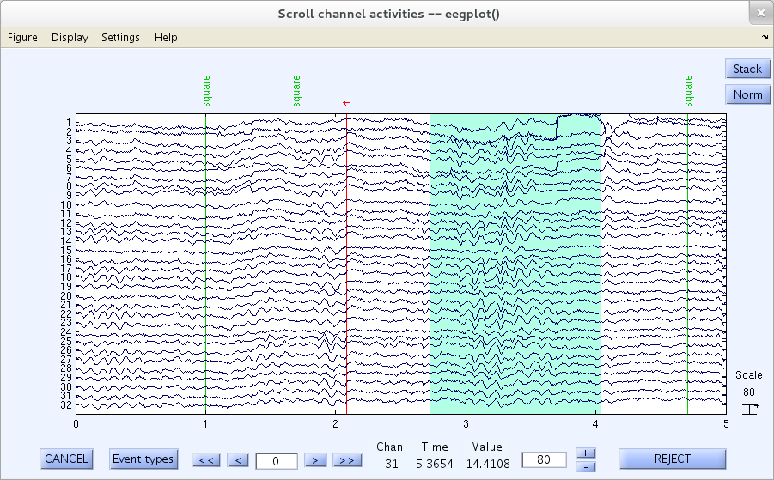Click the small dock arrow in menu bar

point(765,38)
